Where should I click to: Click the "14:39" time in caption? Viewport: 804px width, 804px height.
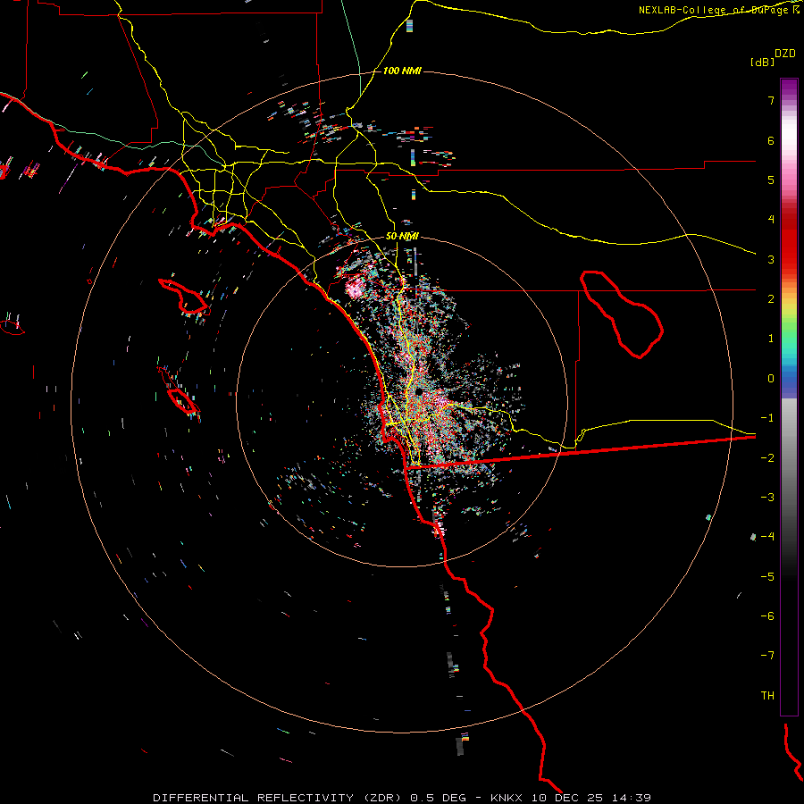coord(631,798)
